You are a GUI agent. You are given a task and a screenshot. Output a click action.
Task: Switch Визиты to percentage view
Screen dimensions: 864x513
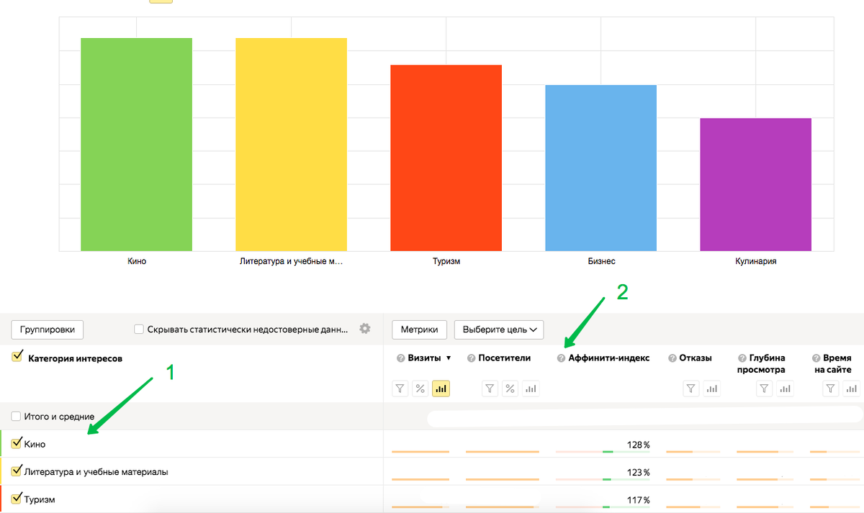[420, 389]
